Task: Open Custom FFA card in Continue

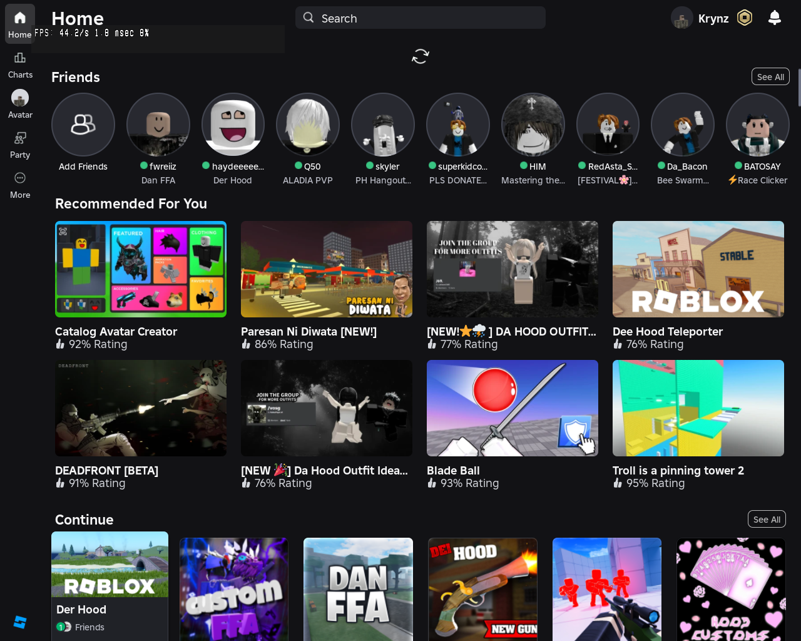Action: coord(234,589)
